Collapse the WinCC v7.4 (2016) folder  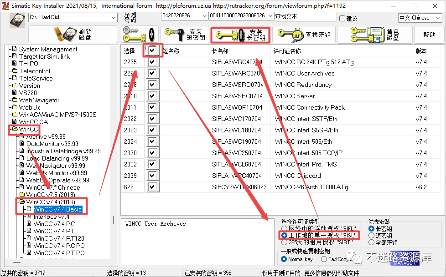(x=22, y=202)
